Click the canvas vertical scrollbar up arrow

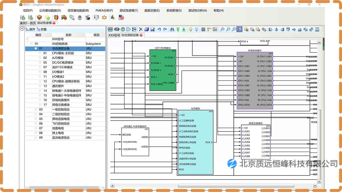[x=319, y=42]
